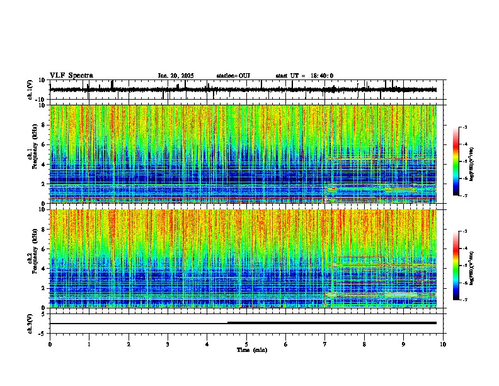Image resolution: width=499 pixels, height=386 pixels.
Task: Click the time-axis tick label "10"
Action: [x=443, y=344]
